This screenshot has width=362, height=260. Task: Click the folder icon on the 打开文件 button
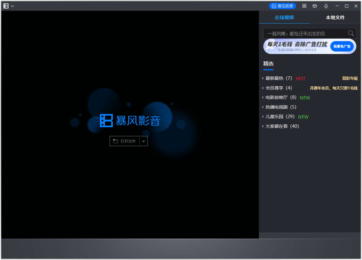(116, 141)
